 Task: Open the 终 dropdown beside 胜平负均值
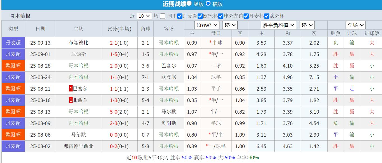307,25
